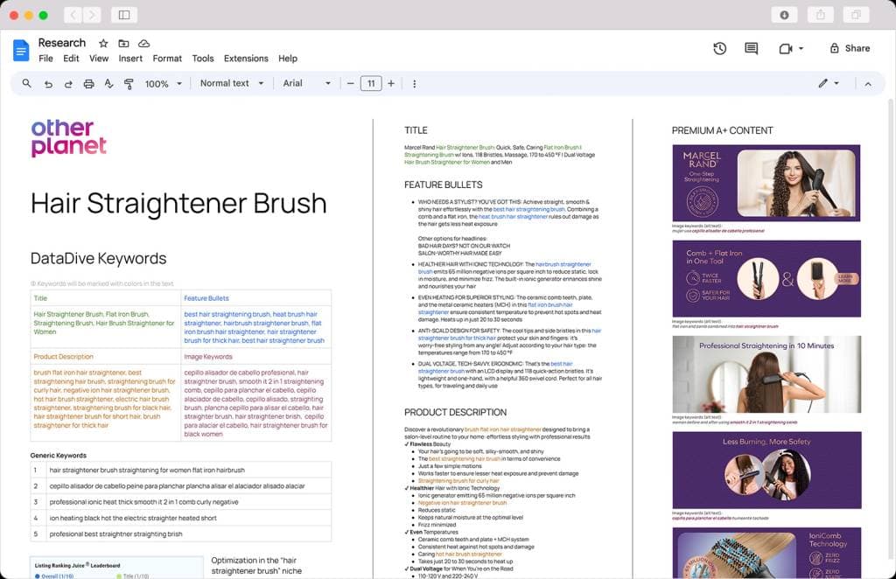Open the Extensions menu
896x579 pixels.
coord(246,59)
